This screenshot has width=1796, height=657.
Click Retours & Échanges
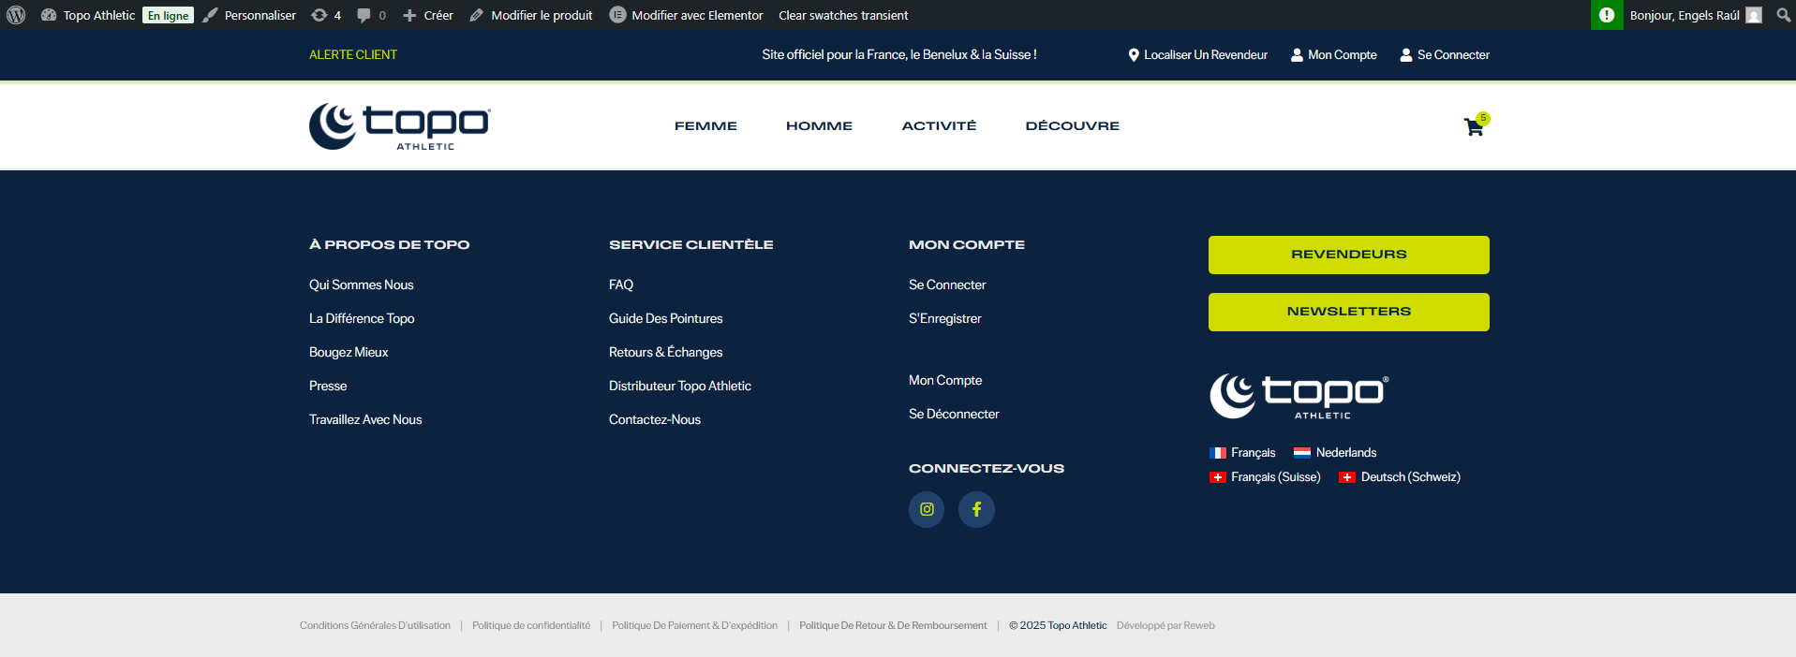tap(665, 352)
